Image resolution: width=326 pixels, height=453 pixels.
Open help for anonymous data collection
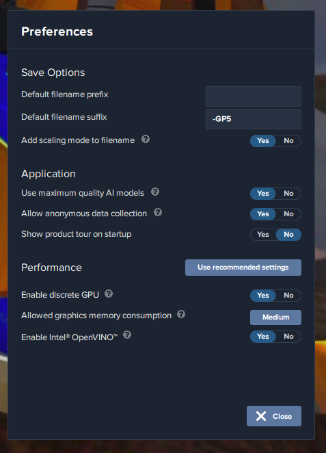pos(158,212)
